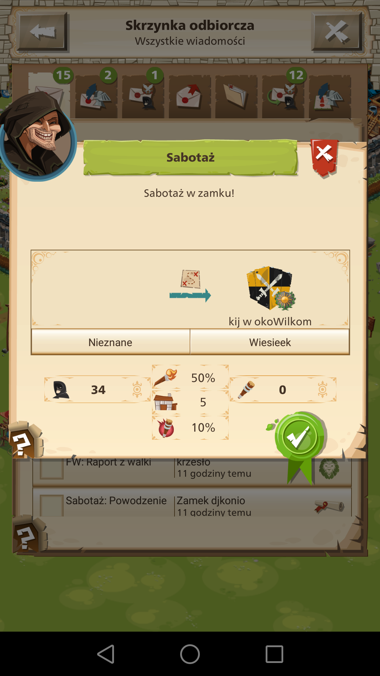The image size is (380, 676).
Task: Open the knight alert messages tab
Action: click(330, 96)
